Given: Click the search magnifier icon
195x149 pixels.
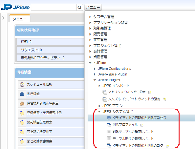Looking at the screenshot, I should (x=79, y=8).
